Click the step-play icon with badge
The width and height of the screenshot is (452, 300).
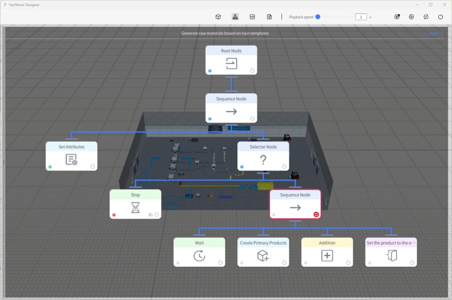(x=397, y=17)
